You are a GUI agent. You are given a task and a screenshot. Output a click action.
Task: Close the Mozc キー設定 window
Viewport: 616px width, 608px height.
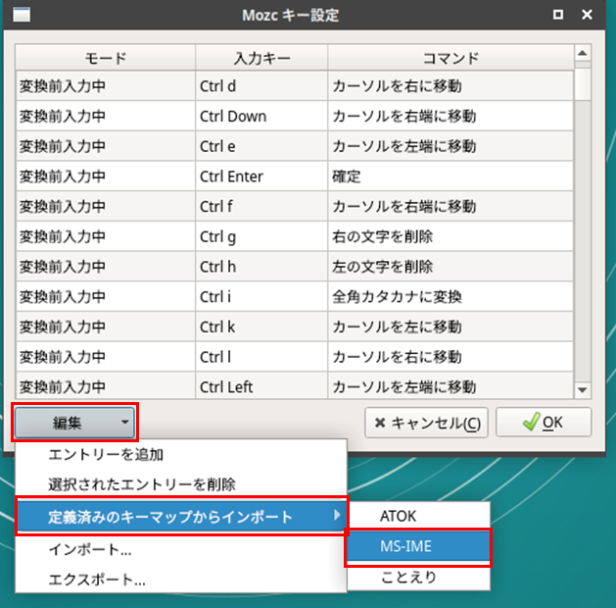tap(587, 15)
